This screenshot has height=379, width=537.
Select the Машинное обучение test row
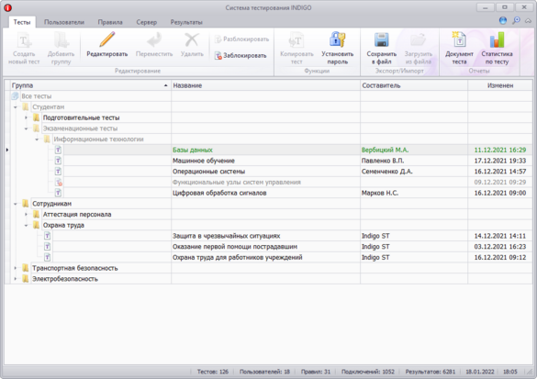268,161
